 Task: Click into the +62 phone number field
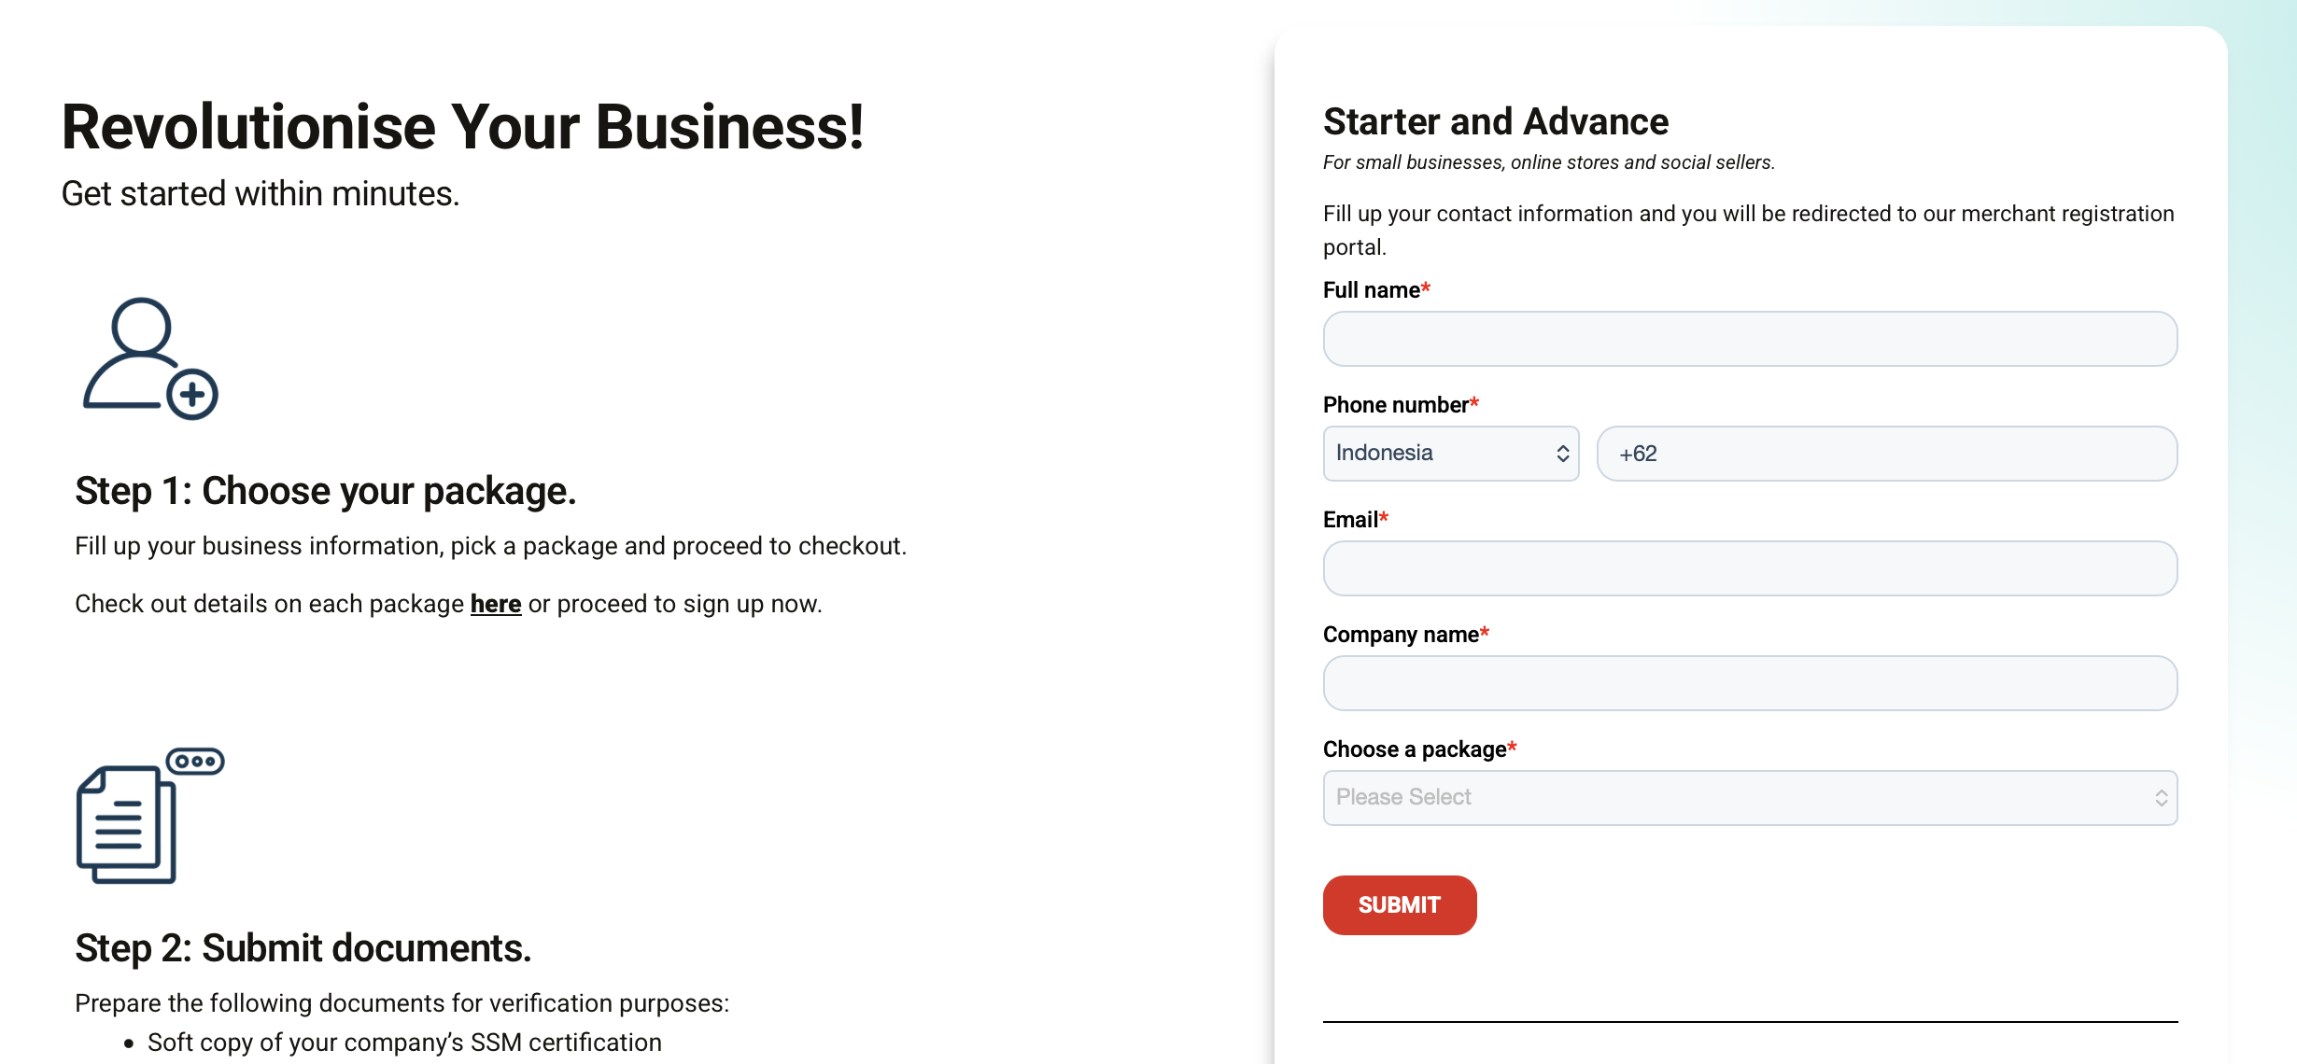(x=1887, y=454)
